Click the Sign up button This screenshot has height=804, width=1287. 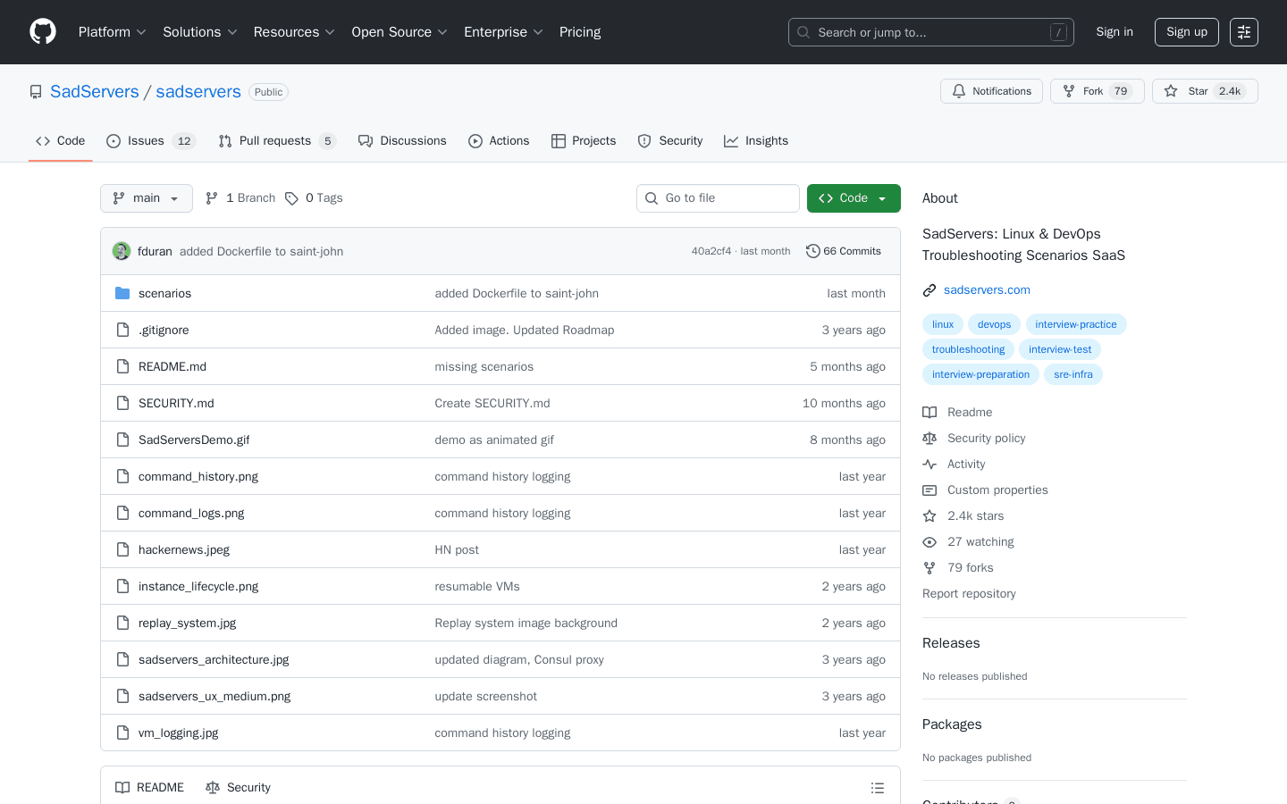pos(1186,31)
